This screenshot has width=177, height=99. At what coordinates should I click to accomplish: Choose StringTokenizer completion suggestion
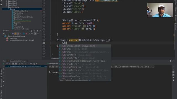point(85,67)
